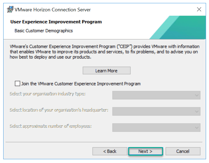Click the VMware installer icon in title bar
The width and height of the screenshot is (209, 163).
[x=10, y=9]
